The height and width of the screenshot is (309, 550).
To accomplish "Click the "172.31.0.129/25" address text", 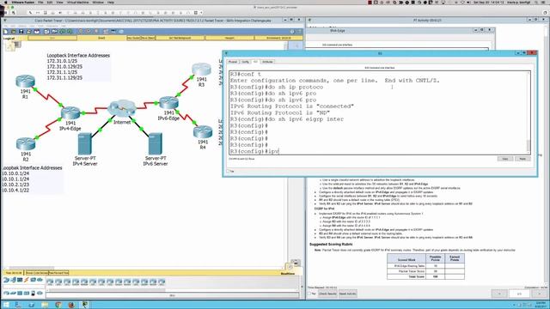I will tap(64, 67).
